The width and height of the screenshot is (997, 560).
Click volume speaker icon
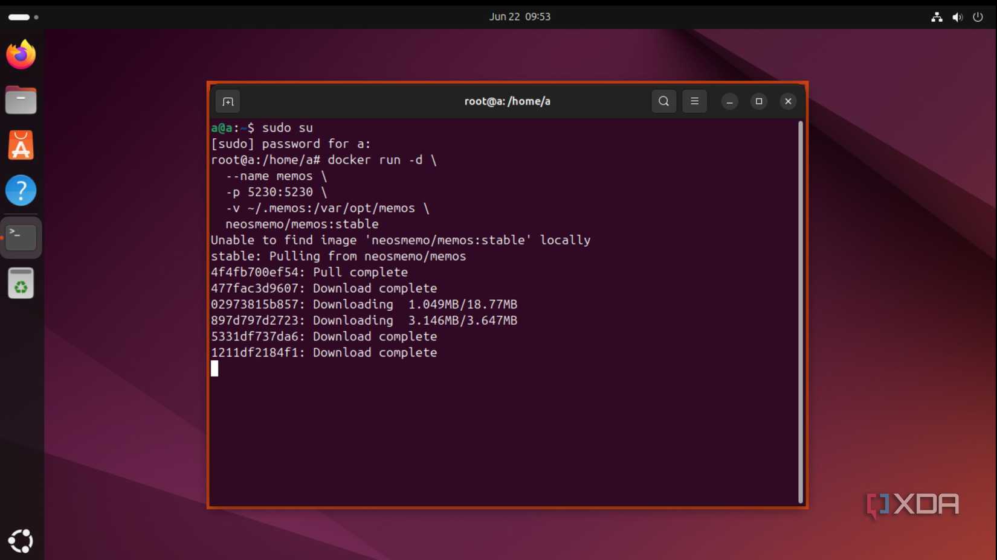click(x=957, y=17)
